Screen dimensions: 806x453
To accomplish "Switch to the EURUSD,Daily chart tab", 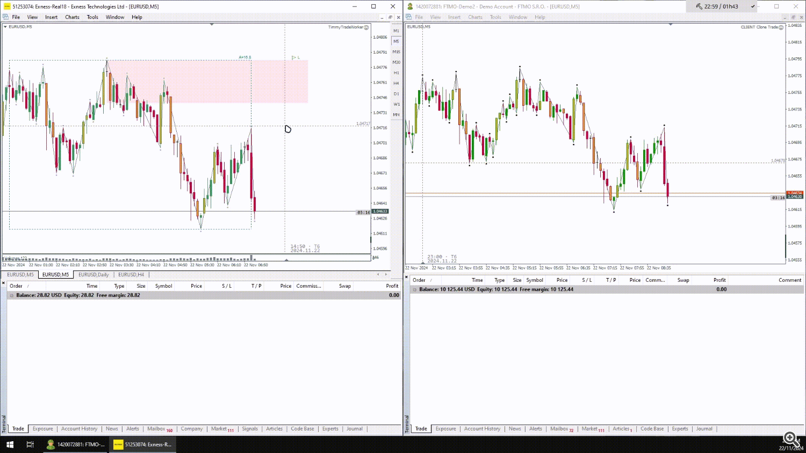I will click(93, 275).
